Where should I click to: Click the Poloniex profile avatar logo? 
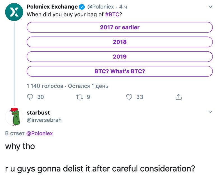pyautogui.click(x=14, y=11)
